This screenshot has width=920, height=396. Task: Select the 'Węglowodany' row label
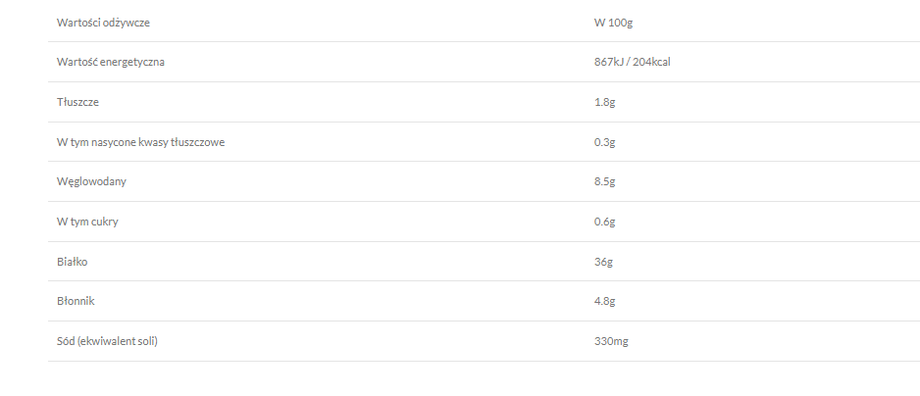[x=91, y=181]
